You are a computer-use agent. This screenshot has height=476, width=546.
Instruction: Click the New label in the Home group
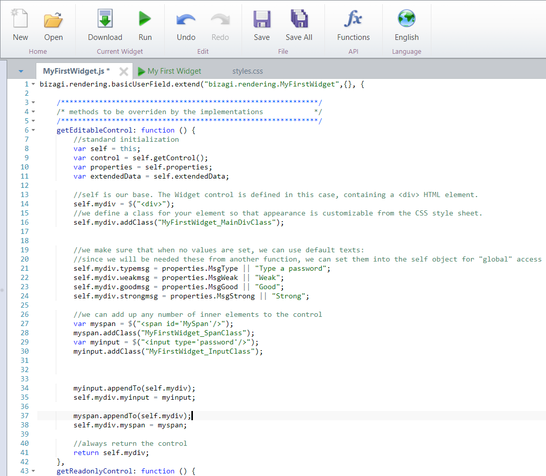20,37
